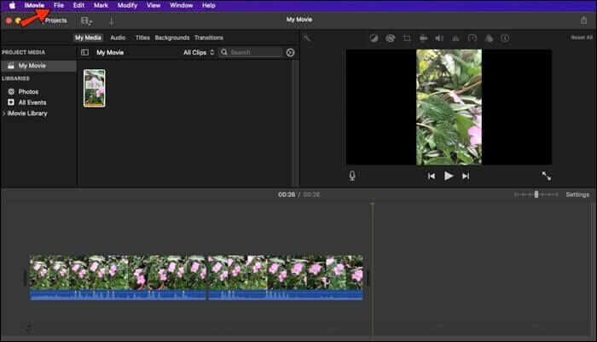597x342 pixels.
Task: Open the View menu
Action: [x=154, y=5]
